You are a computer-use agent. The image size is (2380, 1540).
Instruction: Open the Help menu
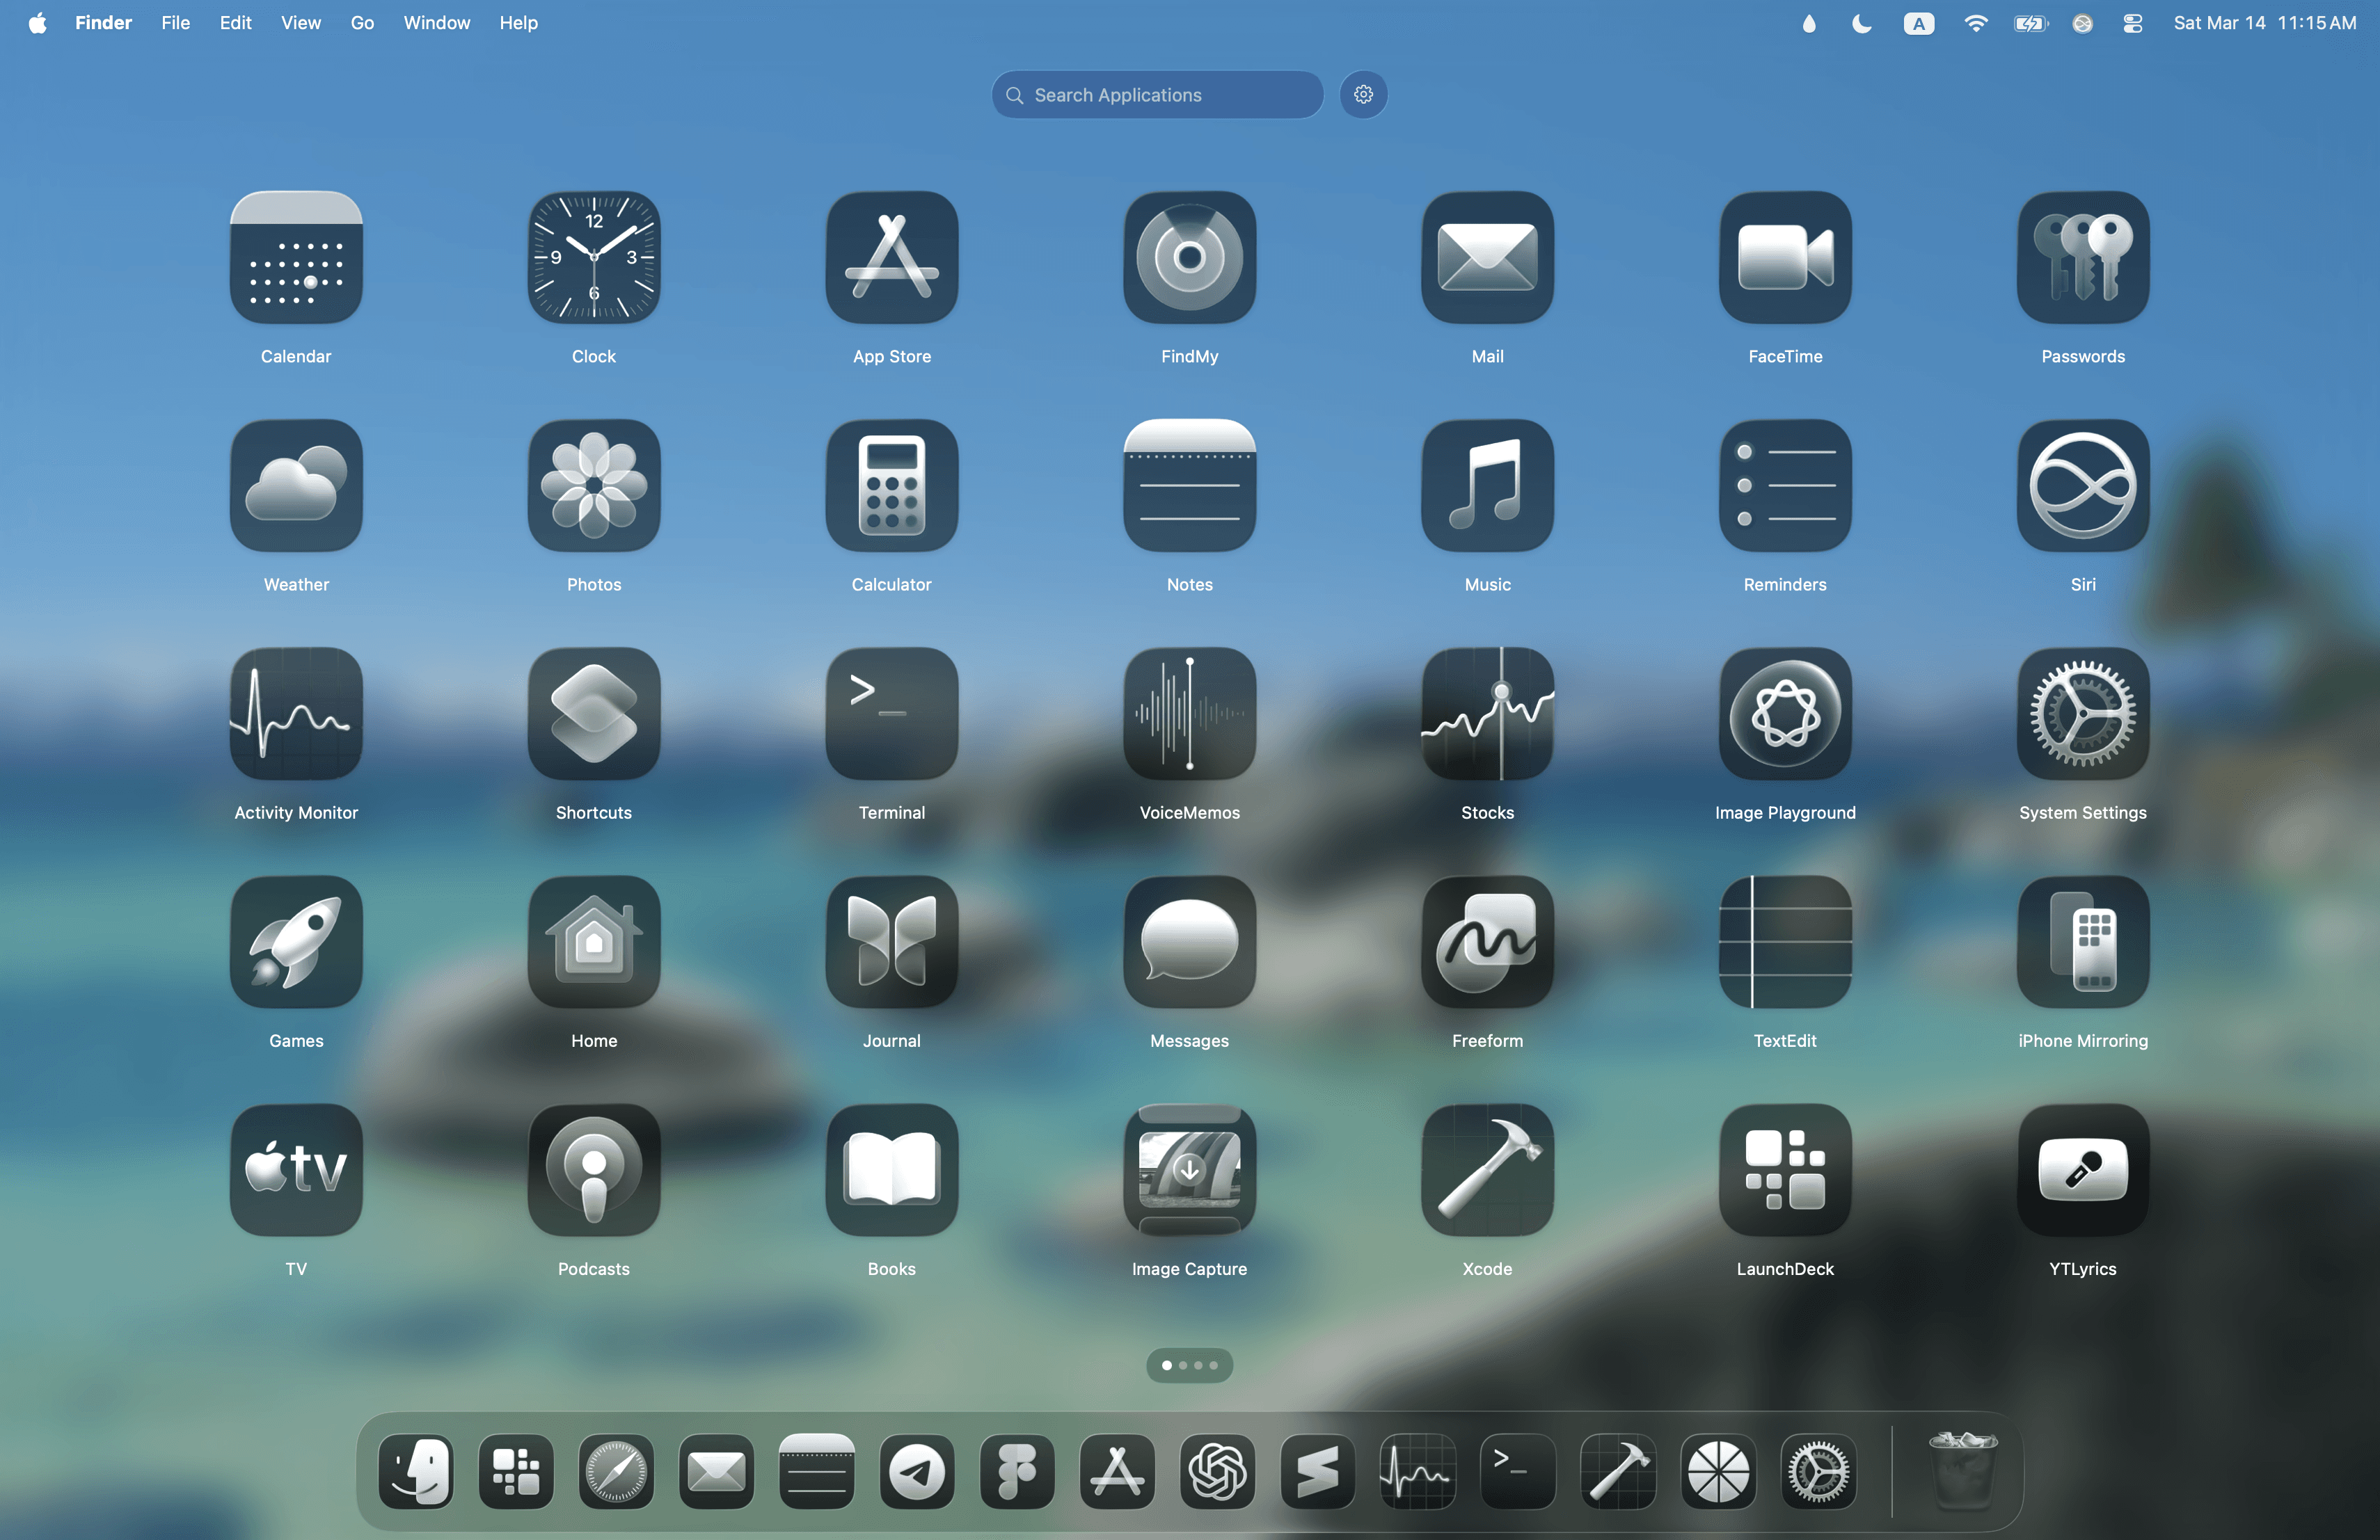click(x=519, y=23)
